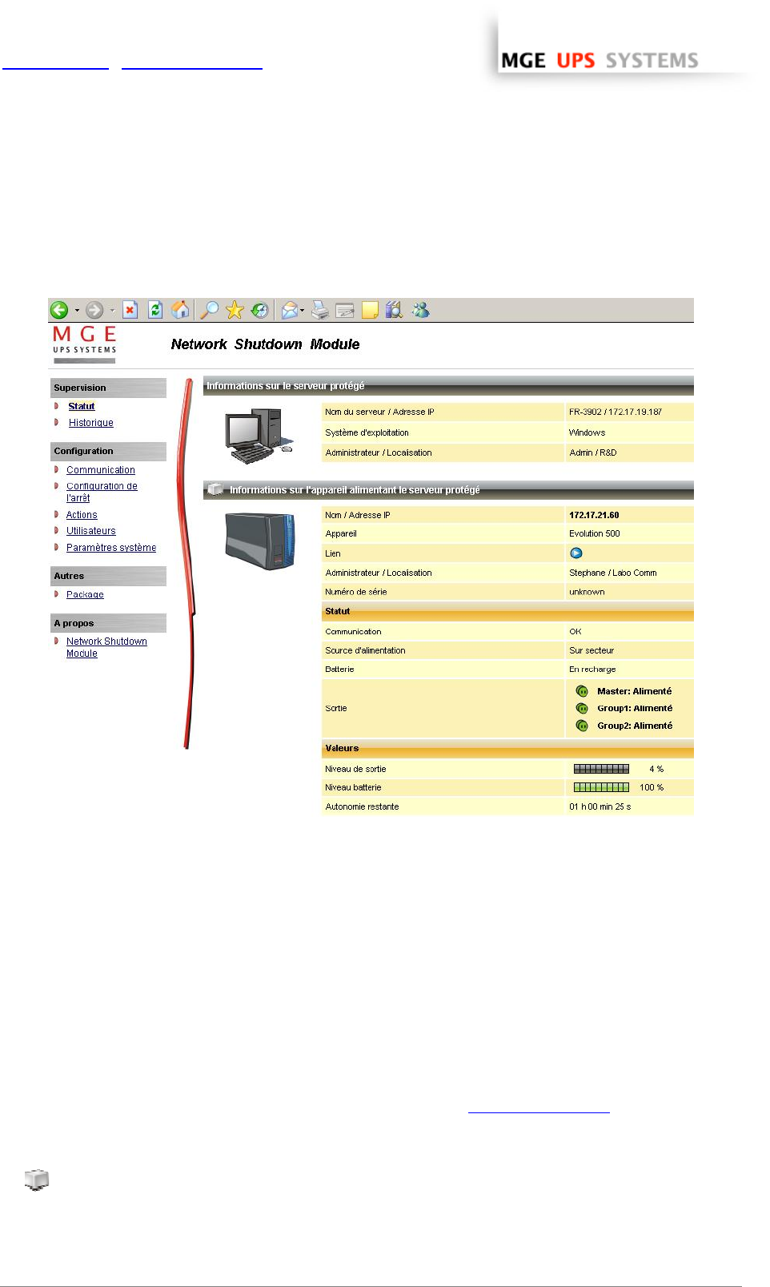
Task: Launch the Messenger people toolbar icon
Action: pyautogui.click(x=420, y=310)
